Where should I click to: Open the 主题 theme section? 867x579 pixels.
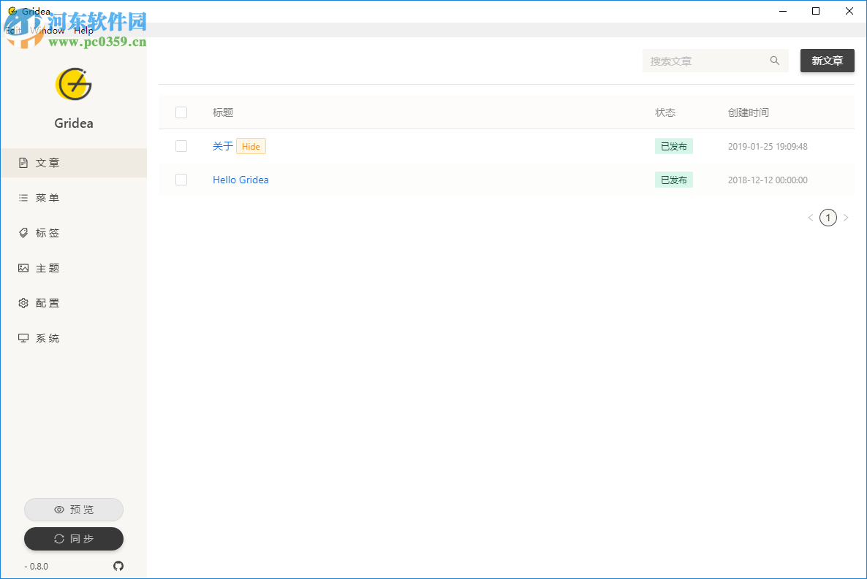coord(74,268)
